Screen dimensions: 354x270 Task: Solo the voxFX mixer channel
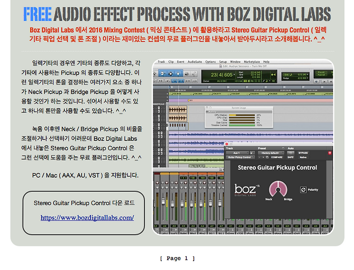point(172,188)
